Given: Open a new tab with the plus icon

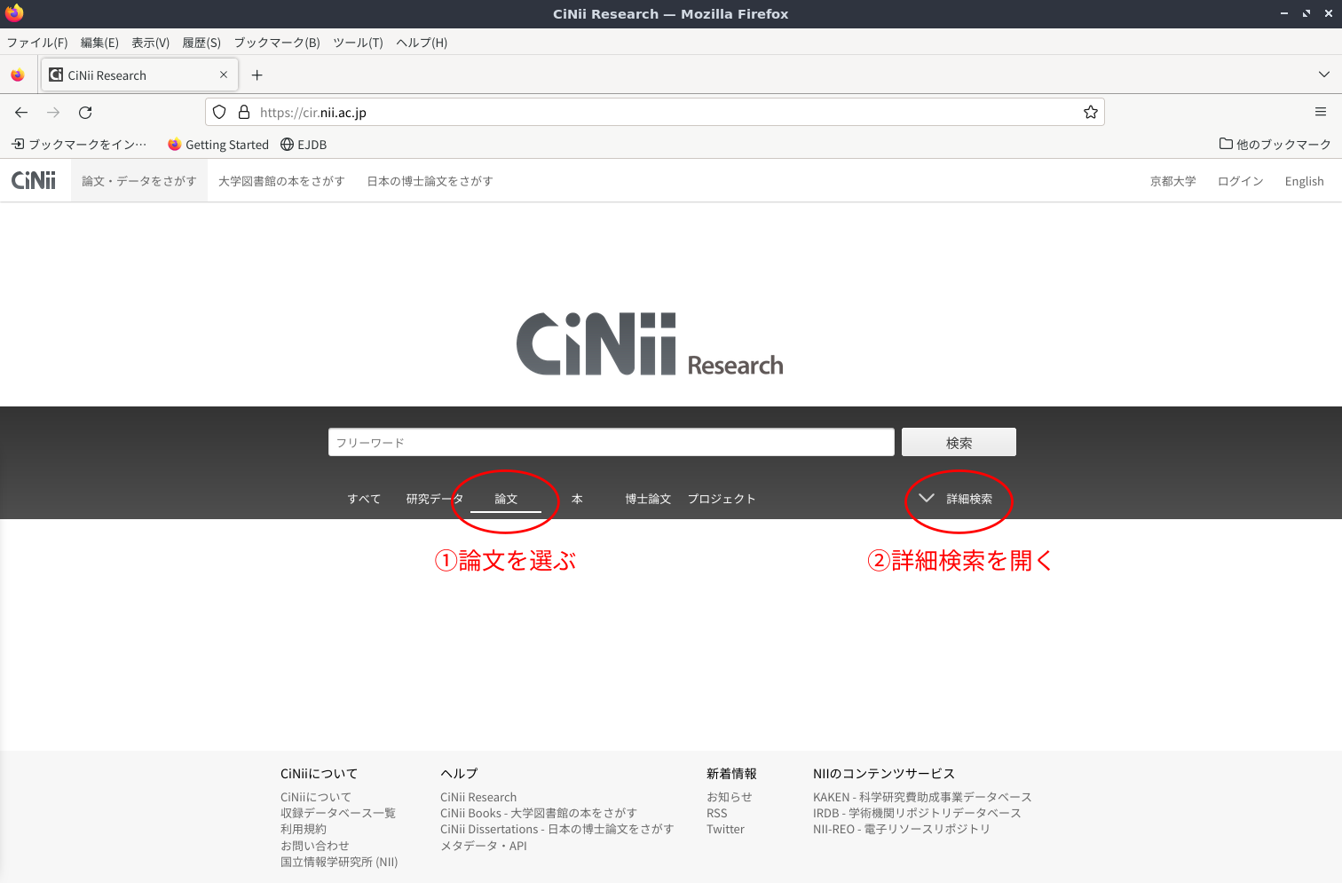Looking at the screenshot, I should [257, 75].
